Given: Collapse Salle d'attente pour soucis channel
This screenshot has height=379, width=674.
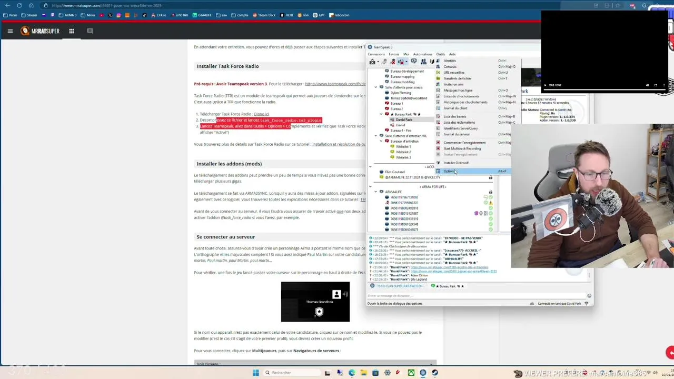Looking at the screenshot, I should point(376,87).
